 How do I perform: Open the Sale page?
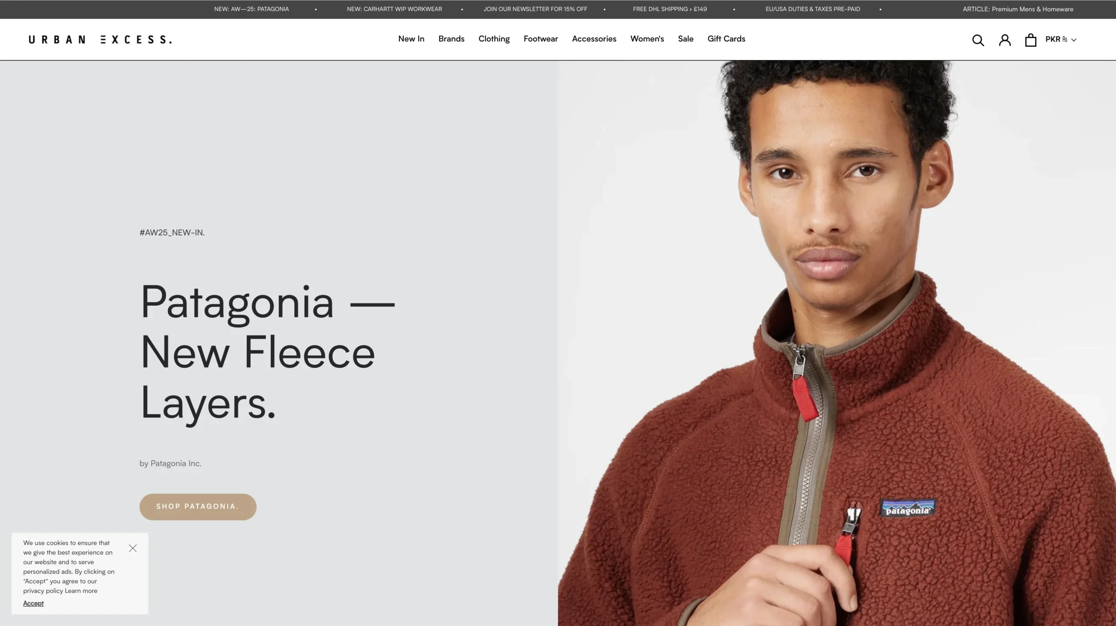click(686, 39)
